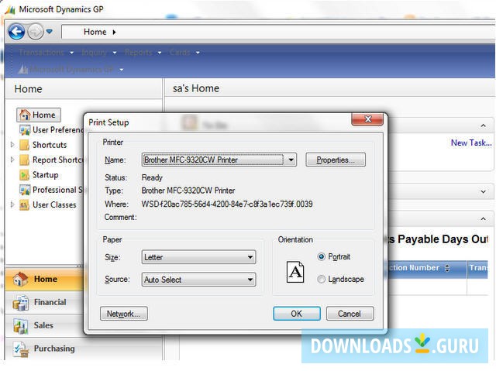Open the Transactions menu
496x371 pixels.
pos(46,52)
